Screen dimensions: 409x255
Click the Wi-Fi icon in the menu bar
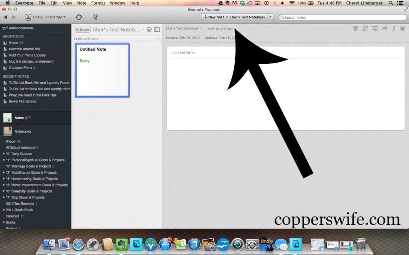[x=292, y=3]
